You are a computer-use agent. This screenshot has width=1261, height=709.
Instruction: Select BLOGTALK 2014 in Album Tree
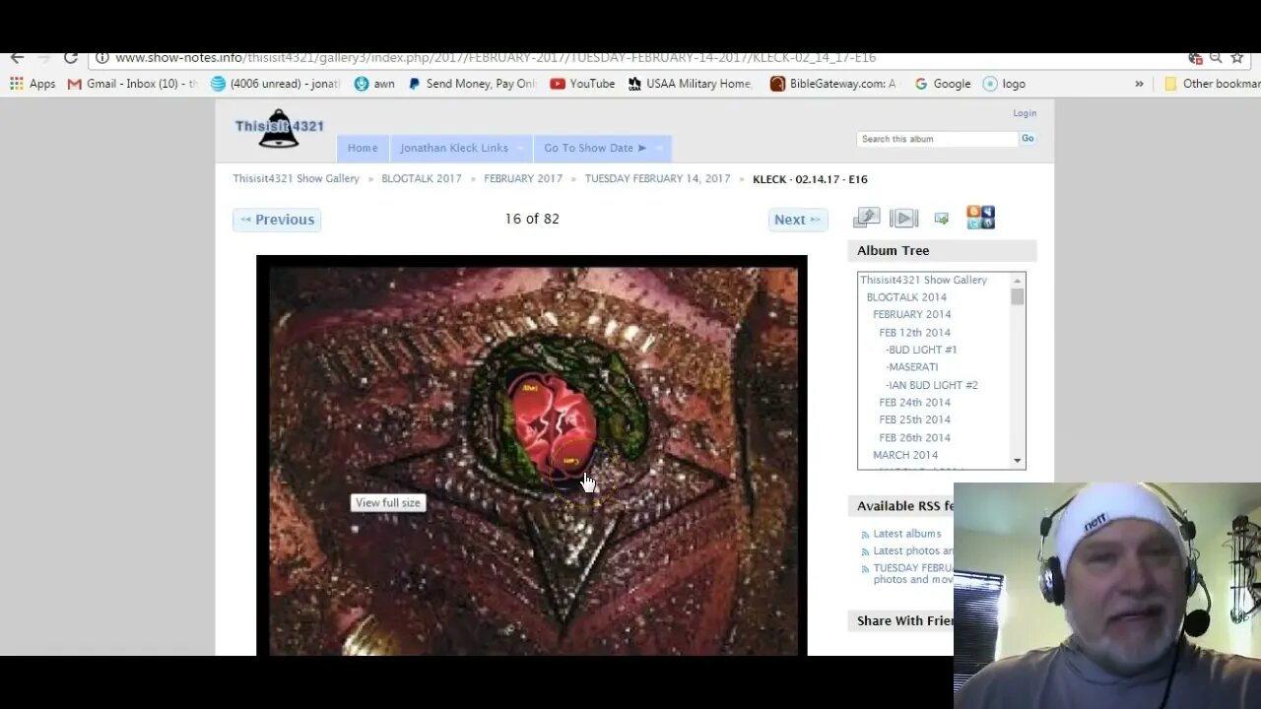pyautogui.click(x=906, y=297)
